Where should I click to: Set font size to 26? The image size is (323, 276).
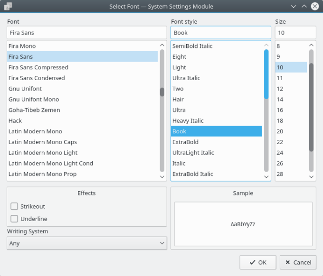pyautogui.click(x=291, y=163)
